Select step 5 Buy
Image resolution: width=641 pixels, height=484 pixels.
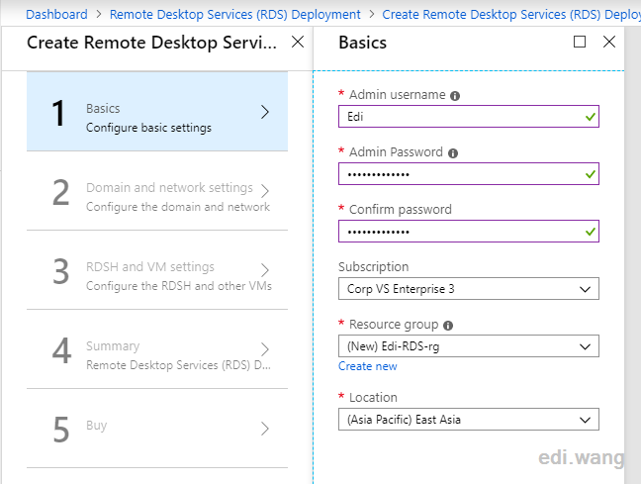(157, 429)
